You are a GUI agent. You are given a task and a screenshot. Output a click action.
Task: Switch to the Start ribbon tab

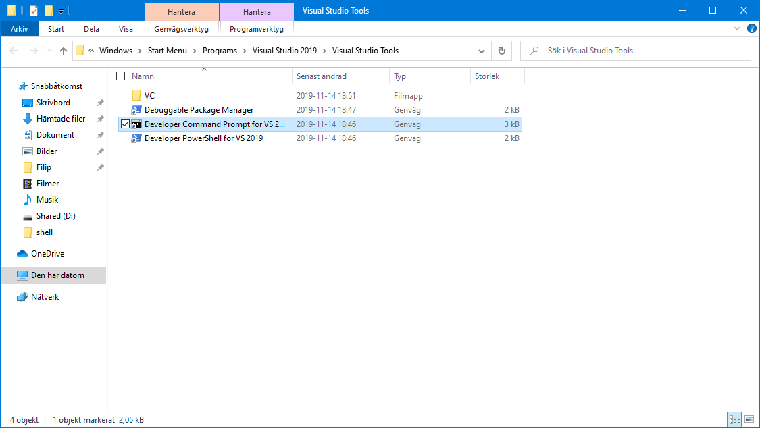(x=56, y=29)
